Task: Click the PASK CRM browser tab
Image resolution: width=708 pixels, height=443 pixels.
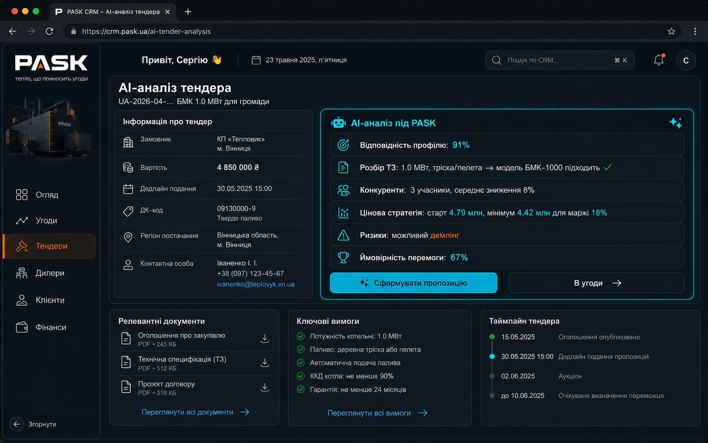Action: (112, 12)
